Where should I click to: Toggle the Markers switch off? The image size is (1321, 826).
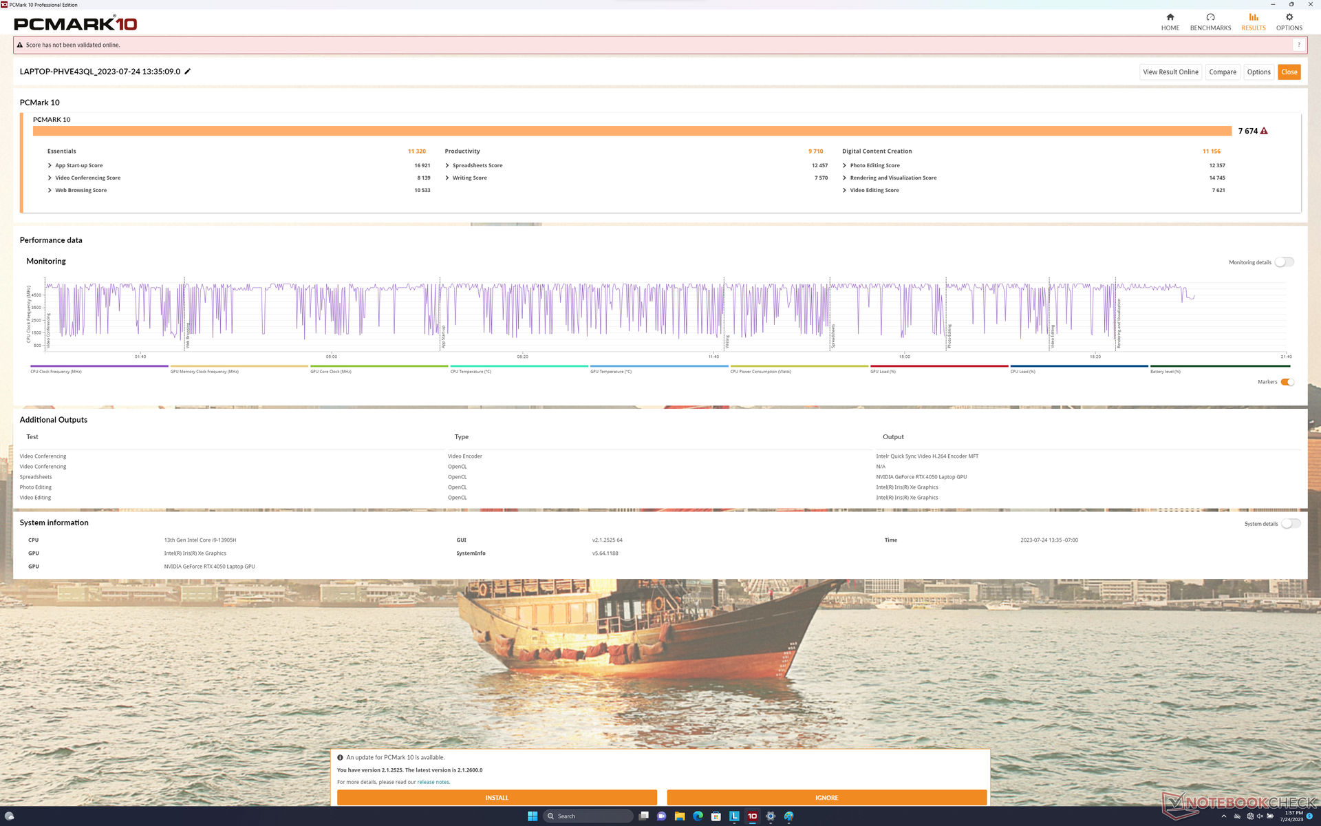(1287, 382)
